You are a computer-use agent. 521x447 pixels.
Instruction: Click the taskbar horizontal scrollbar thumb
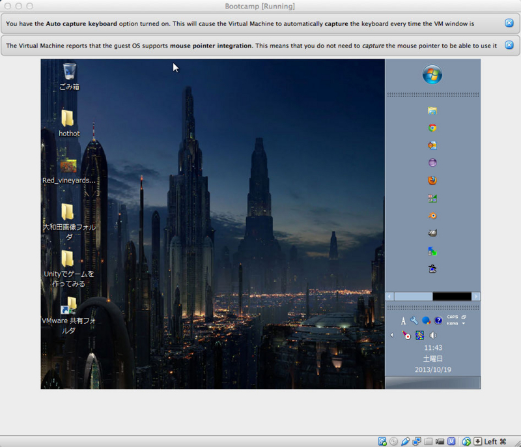click(x=414, y=296)
